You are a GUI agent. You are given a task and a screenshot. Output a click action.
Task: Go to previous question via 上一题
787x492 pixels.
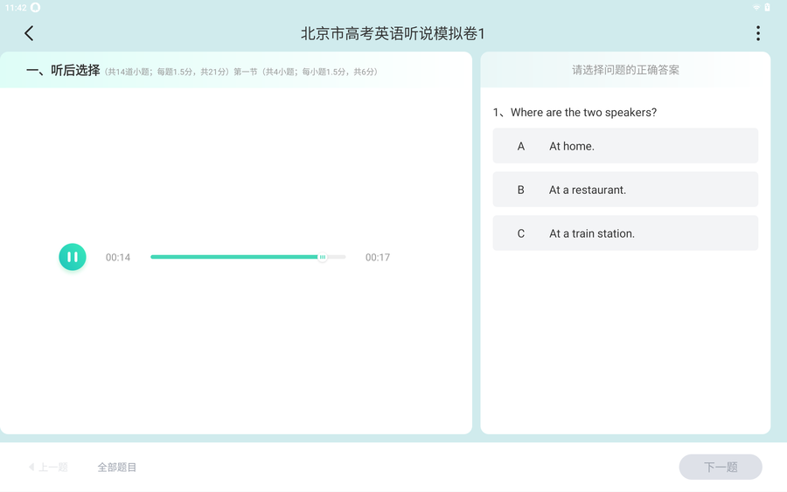click(49, 468)
